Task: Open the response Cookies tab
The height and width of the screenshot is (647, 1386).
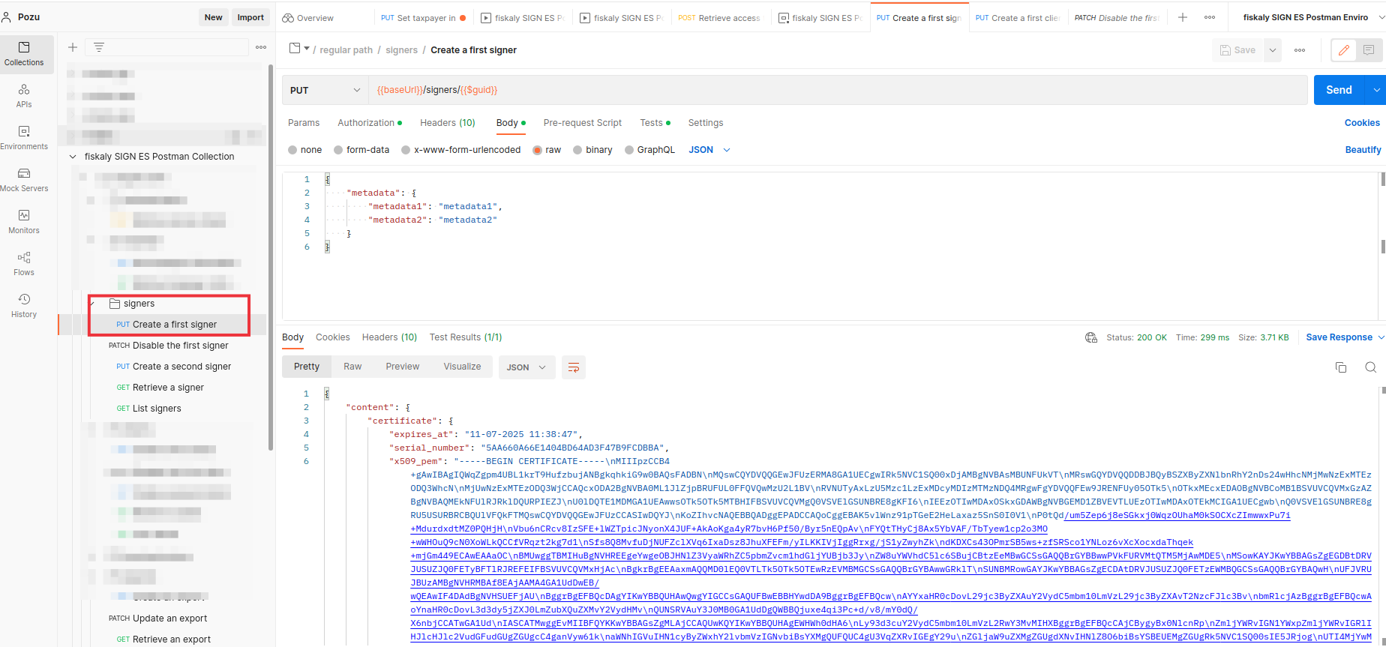Action: coord(333,337)
